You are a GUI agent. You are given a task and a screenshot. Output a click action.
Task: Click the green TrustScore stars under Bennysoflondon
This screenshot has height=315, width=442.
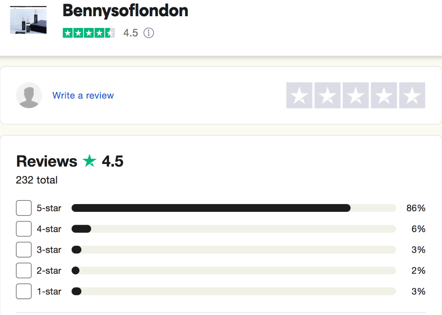(89, 33)
